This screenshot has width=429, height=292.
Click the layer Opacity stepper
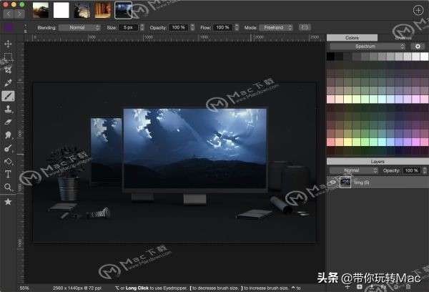[x=425, y=170]
